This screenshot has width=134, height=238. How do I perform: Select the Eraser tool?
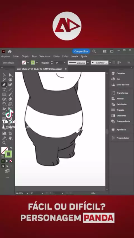[10, 99]
